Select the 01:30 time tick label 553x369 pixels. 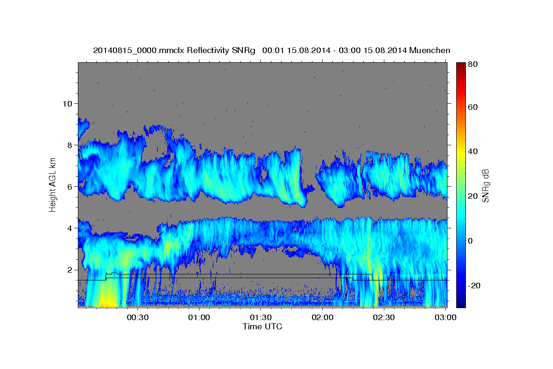tap(260, 317)
